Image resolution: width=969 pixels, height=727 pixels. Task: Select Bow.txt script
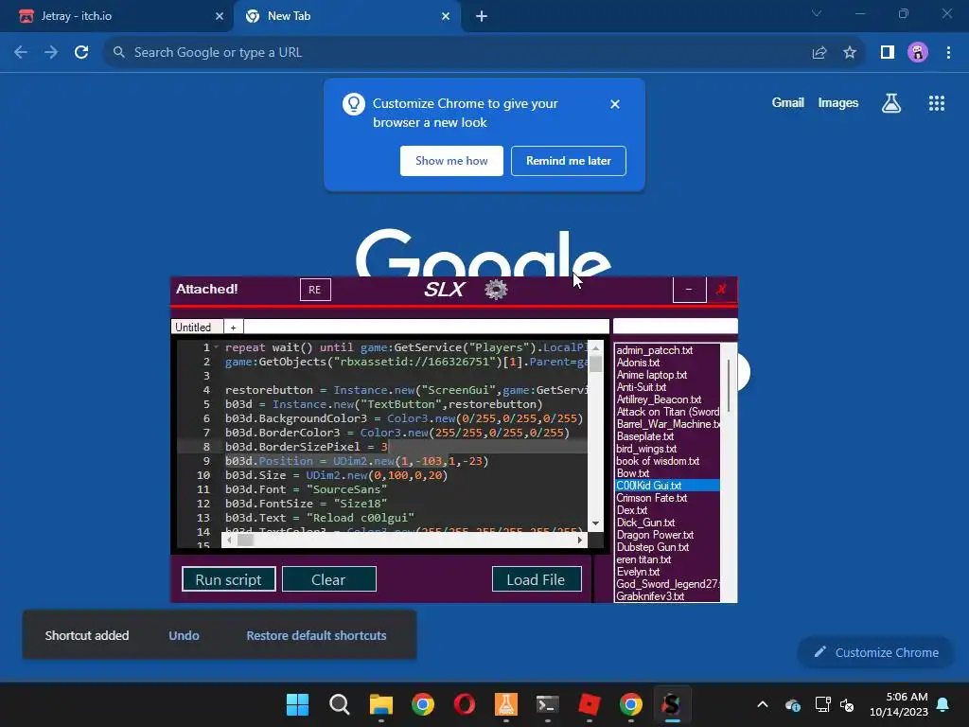(x=633, y=473)
